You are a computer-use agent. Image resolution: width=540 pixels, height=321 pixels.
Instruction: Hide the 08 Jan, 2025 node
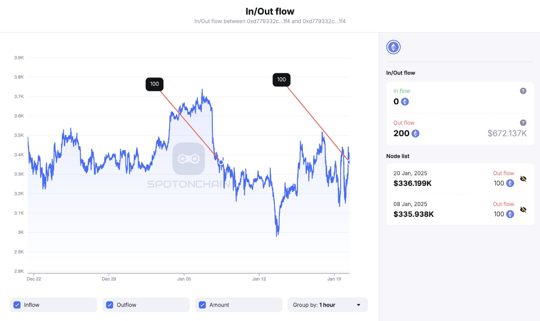click(x=523, y=210)
